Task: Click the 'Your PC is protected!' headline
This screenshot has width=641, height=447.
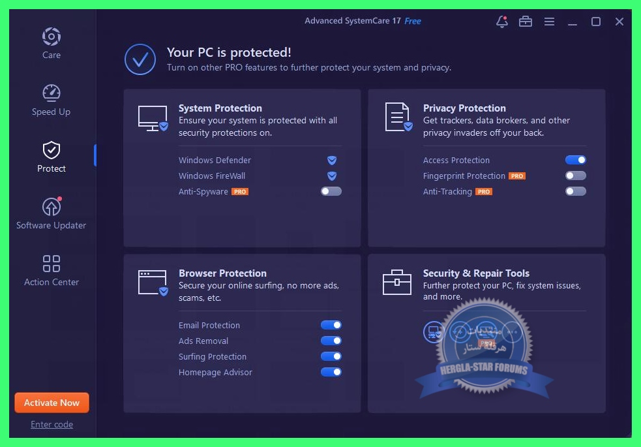Action: coord(229,52)
